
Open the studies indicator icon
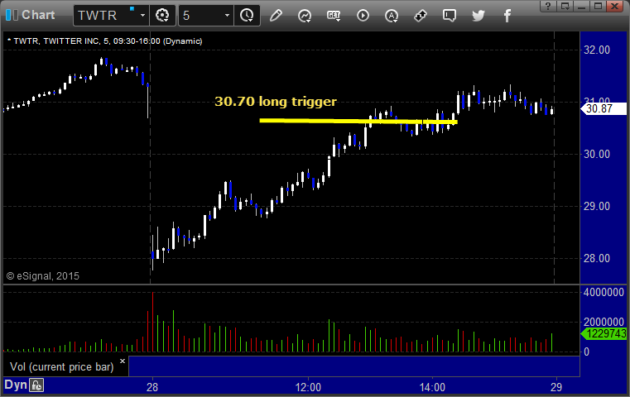(x=305, y=16)
